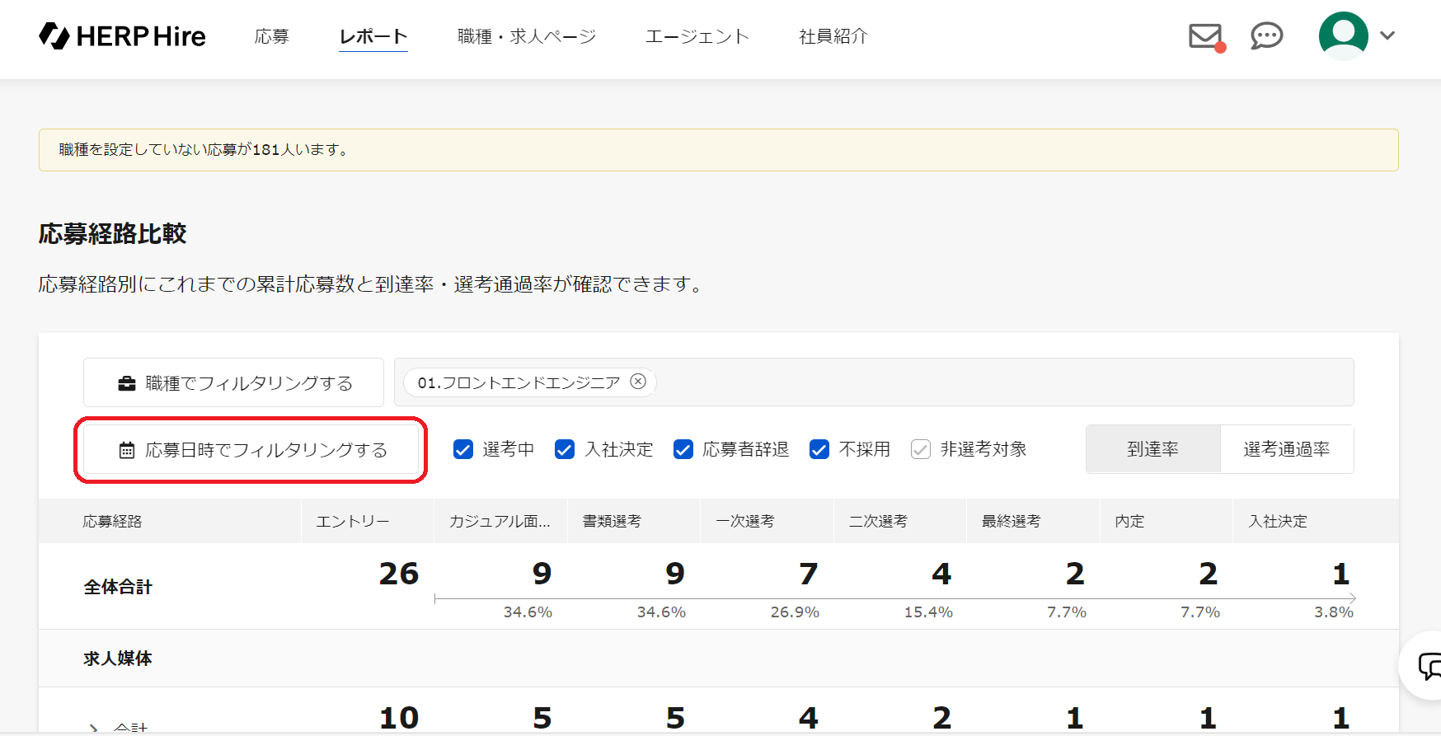1441x736 pixels.
Task: Select the レポート menu item
Action: [x=373, y=36]
